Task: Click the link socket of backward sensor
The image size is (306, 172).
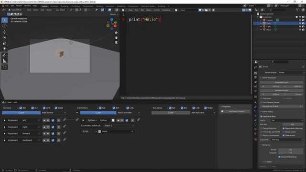Action: tap(65, 140)
